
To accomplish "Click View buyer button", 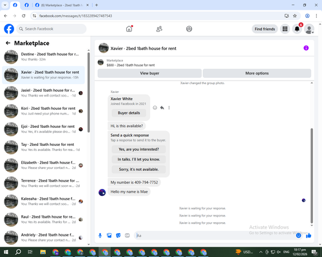I will tap(149, 73).
